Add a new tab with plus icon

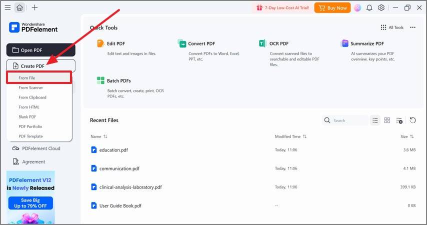(34, 7)
